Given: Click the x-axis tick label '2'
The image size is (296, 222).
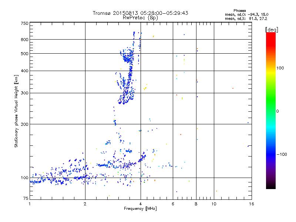Looking at the screenshot, I should (85, 204).
